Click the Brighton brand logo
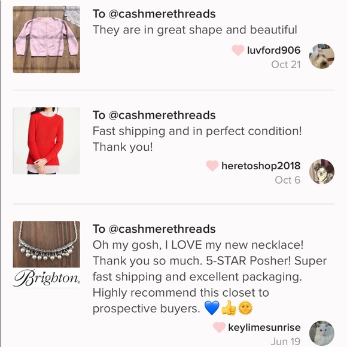Screen dimensions: 347x347 [46, 278]
